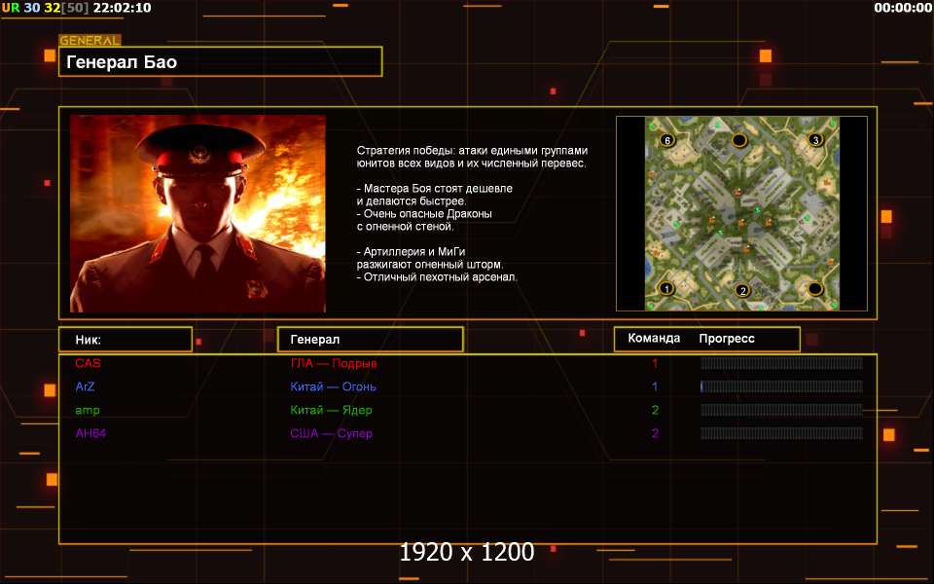
Task: Click the Прогресс column label
Action: pos(727,339)
